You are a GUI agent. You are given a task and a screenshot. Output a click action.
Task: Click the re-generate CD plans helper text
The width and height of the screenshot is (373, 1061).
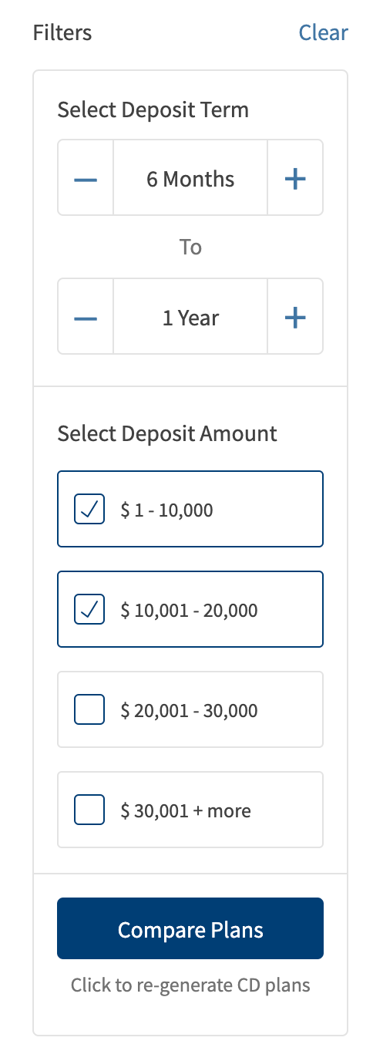pyautogui.click(x=190, y=985)
